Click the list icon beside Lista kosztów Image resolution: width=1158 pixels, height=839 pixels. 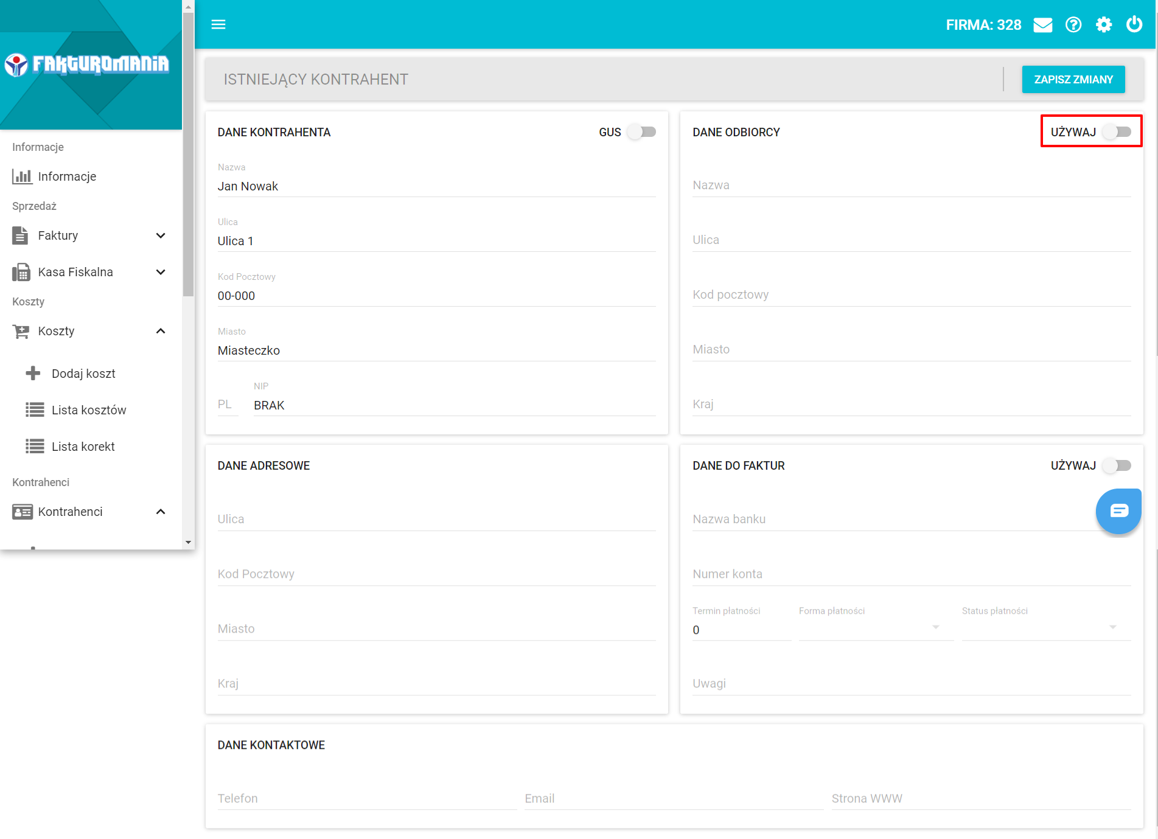[x=35, y=409]
